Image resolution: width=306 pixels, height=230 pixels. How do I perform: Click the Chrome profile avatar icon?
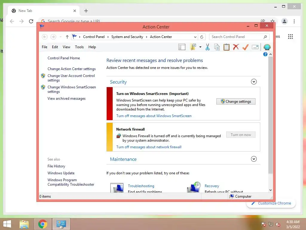[284, 21]
